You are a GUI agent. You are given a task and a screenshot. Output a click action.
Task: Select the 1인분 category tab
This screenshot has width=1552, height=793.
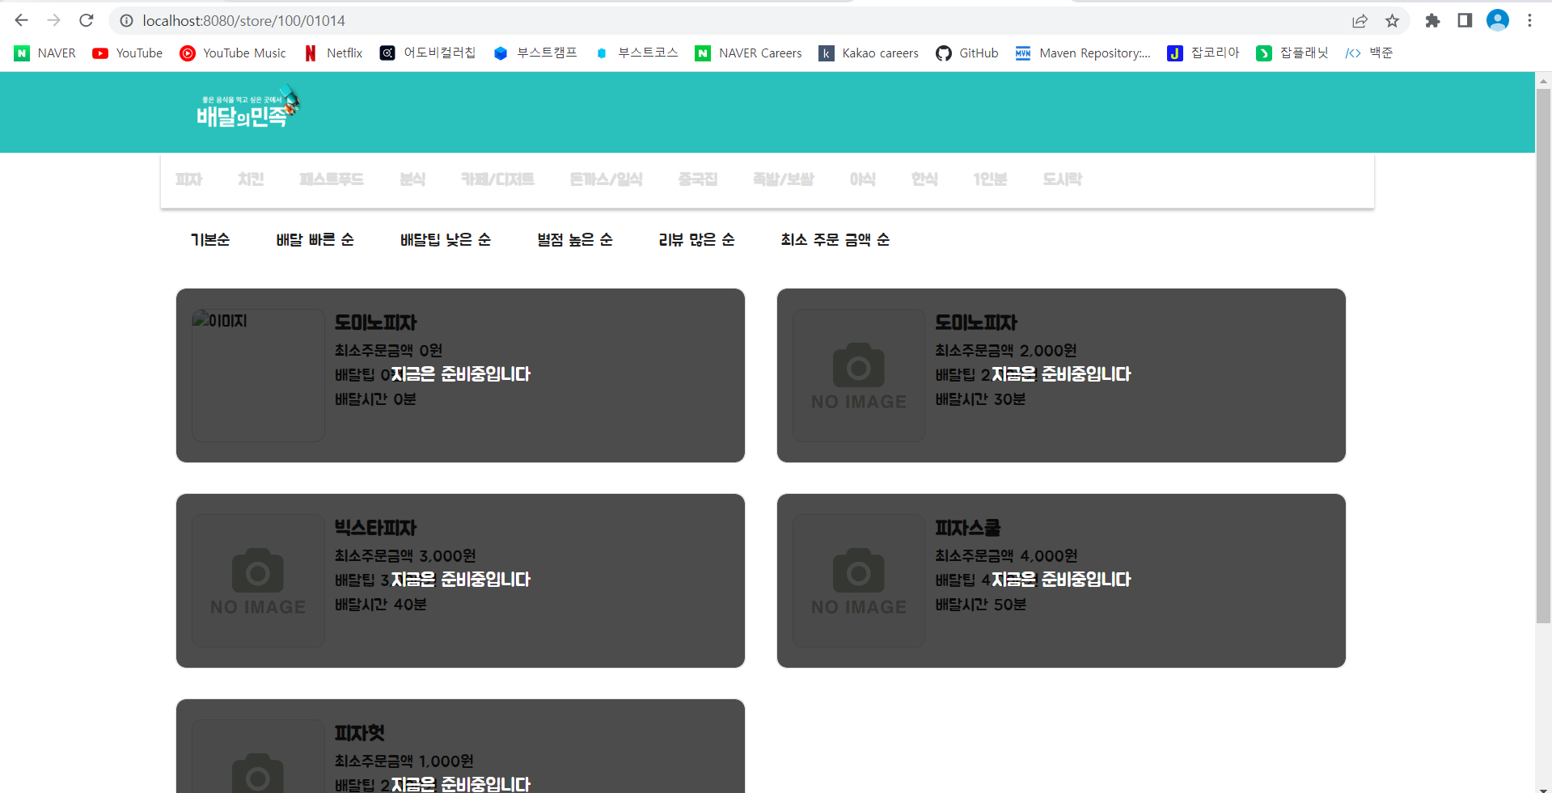[990, 179]
